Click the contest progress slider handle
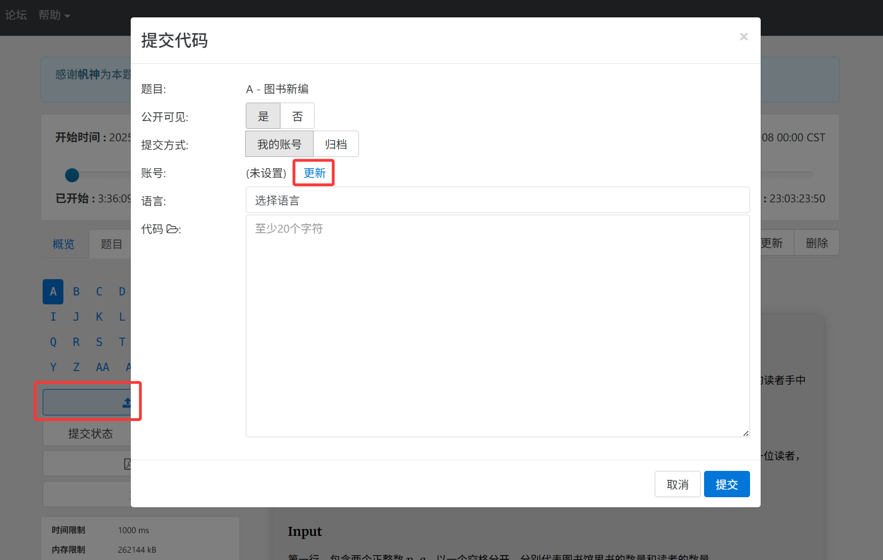Image resolution: width=883 pixels, height=560 pixels. [x=72, y=175]
